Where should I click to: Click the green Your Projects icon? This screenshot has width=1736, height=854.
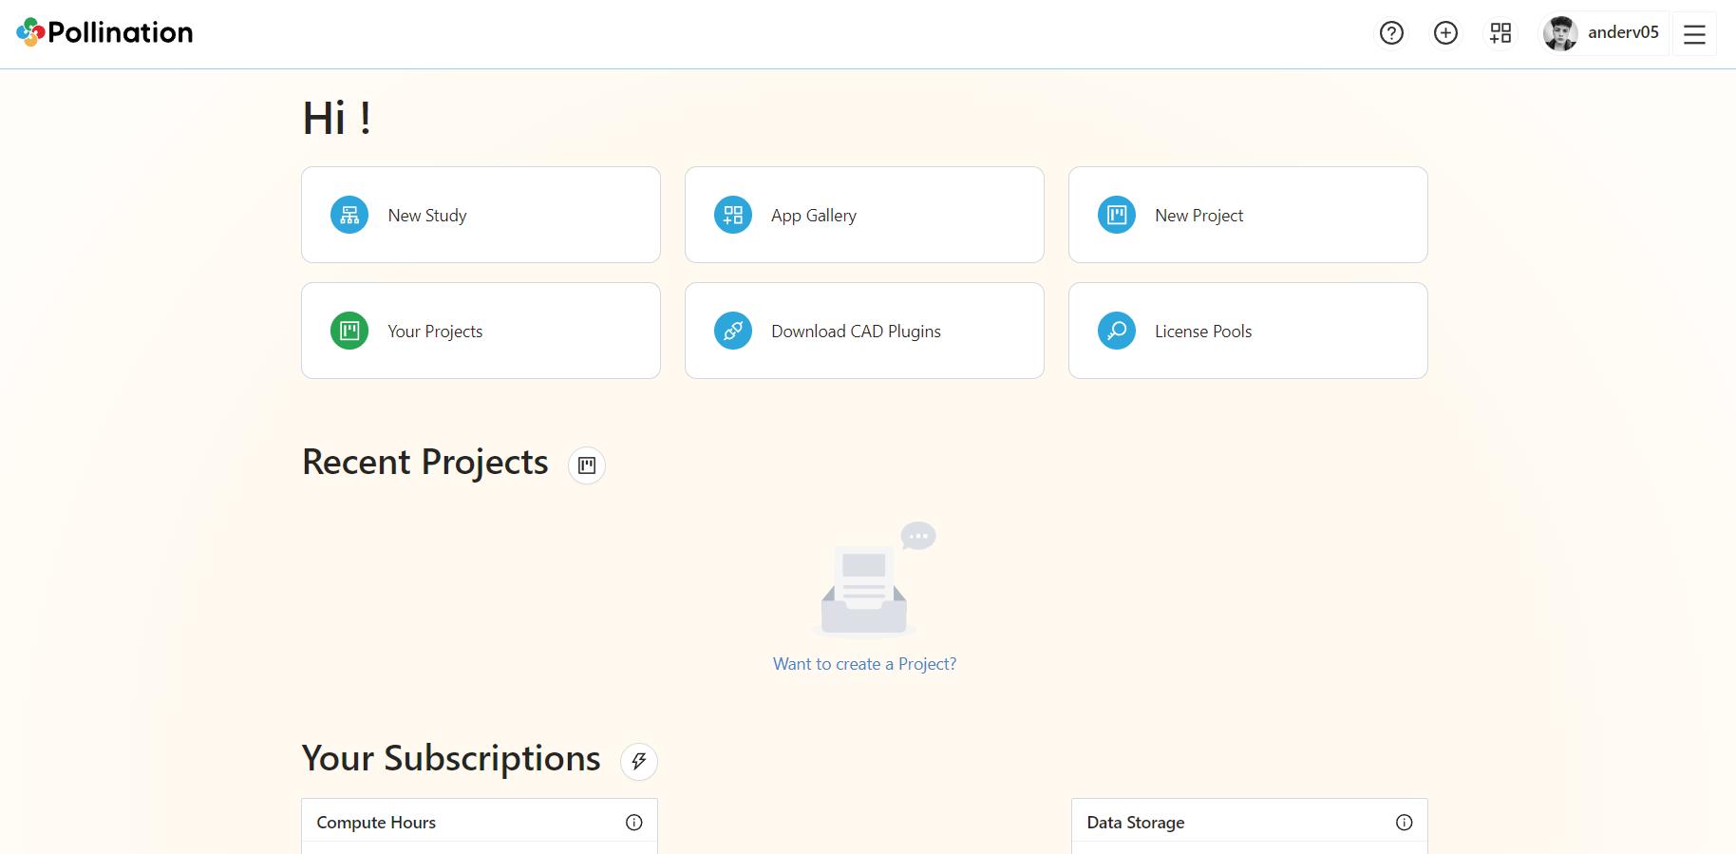(x=349, y=331)
